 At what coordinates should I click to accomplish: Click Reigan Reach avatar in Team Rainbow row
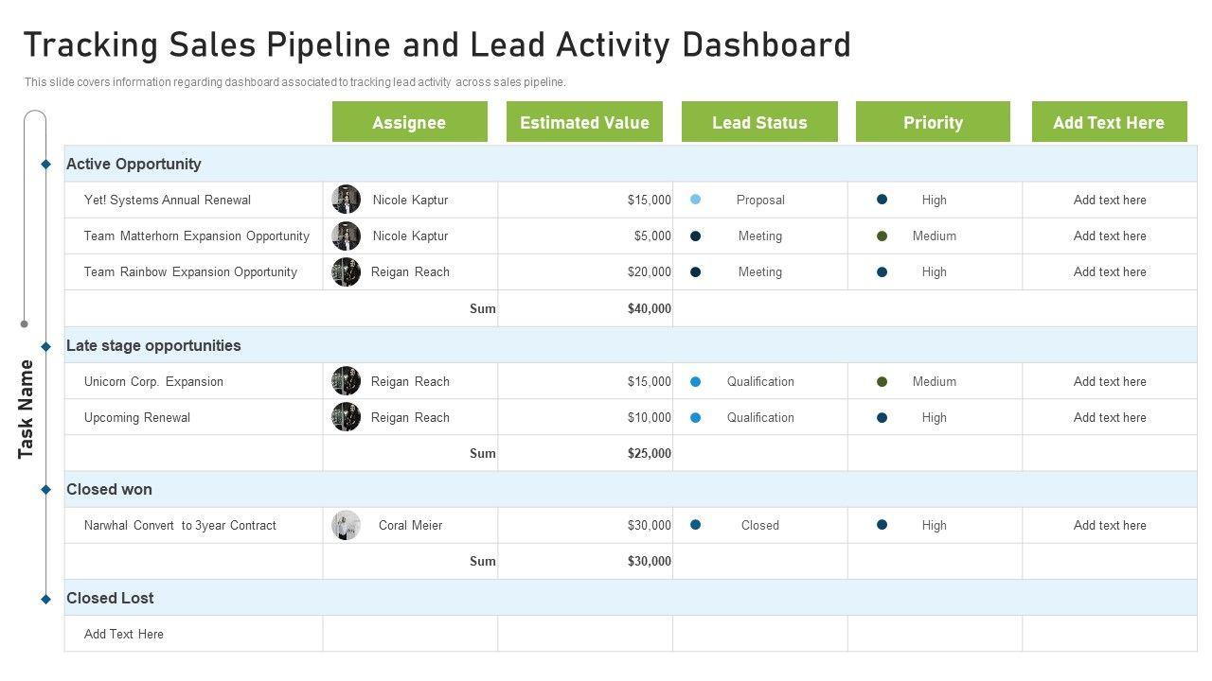point(346,272)
